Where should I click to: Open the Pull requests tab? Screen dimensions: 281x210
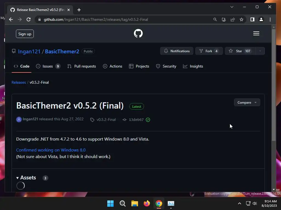tap(82, 66)
